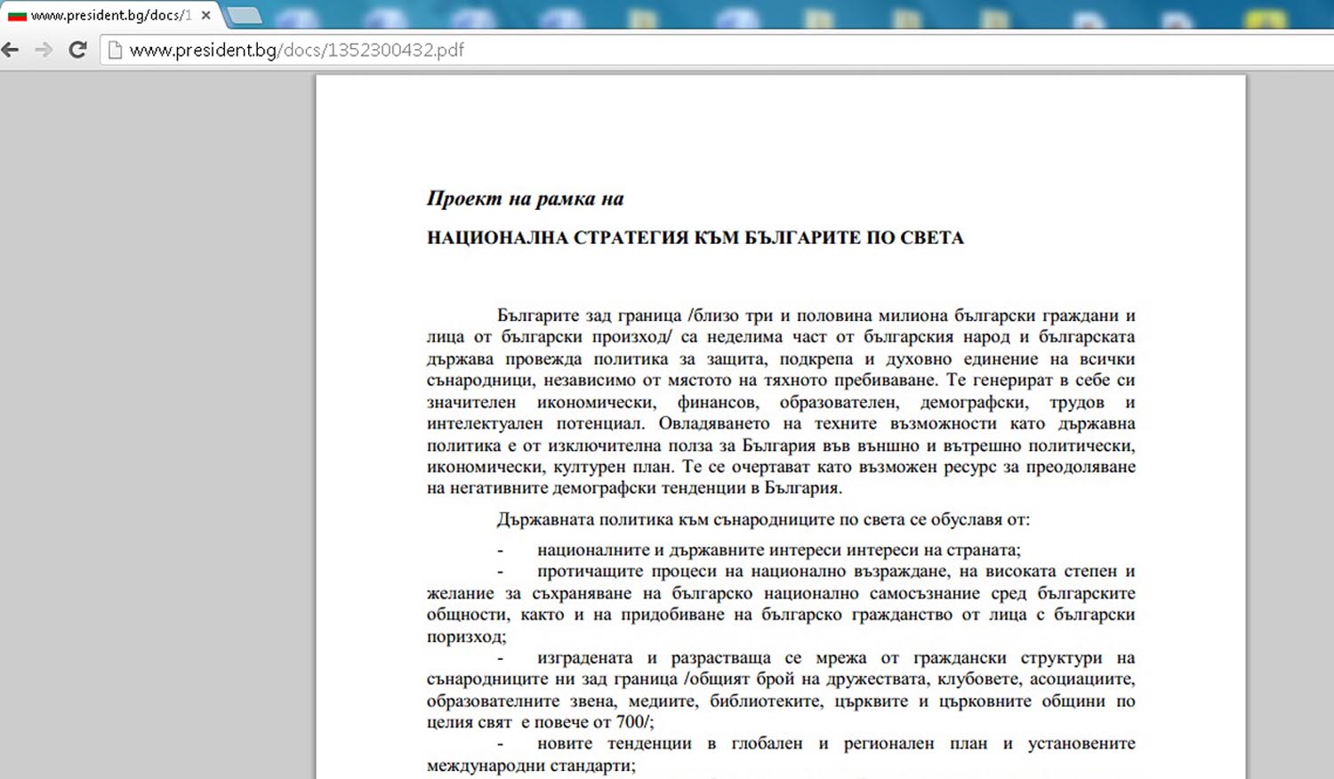This screenshot has width=1334, height=779.
Task: Open a new browser tab
Action: click(245, 15)
